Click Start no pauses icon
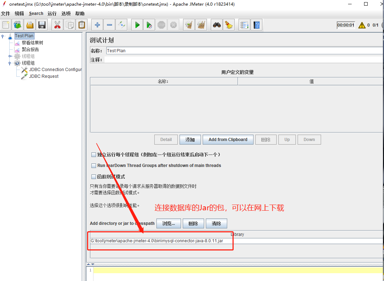This screenshot has width=384, height=281. click(149, 25)
